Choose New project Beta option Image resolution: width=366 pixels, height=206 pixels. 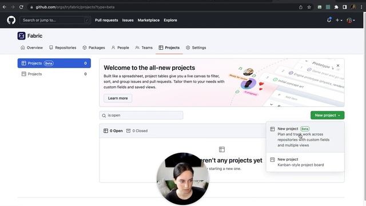tap(305, 137)
